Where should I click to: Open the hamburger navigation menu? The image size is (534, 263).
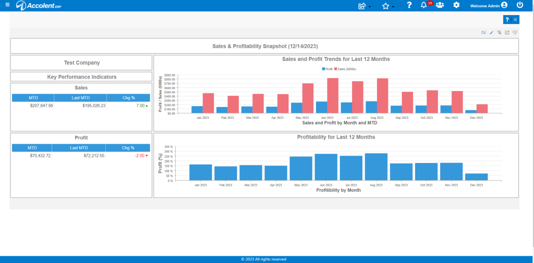[7, 5]
